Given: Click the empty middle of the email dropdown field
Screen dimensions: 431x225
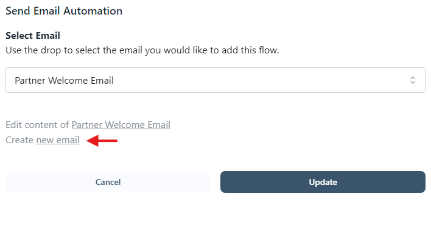Looking at the screenshot, I should click(x=261, y=80).
